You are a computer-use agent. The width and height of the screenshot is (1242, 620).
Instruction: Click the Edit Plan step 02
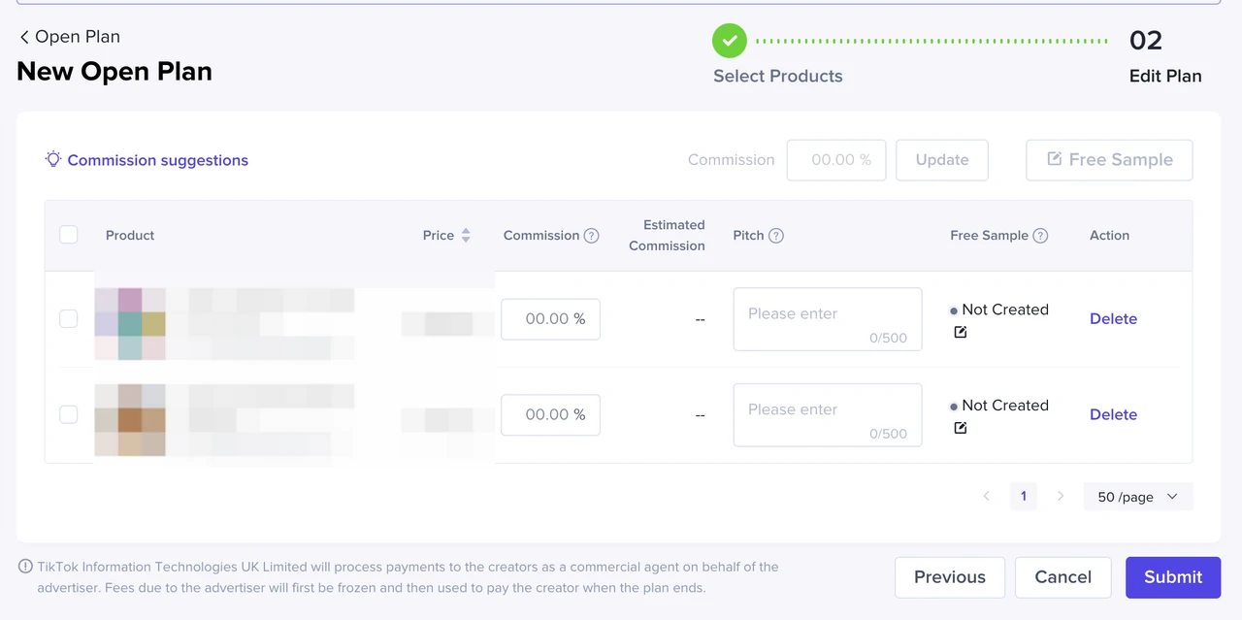pos(1146,41)
